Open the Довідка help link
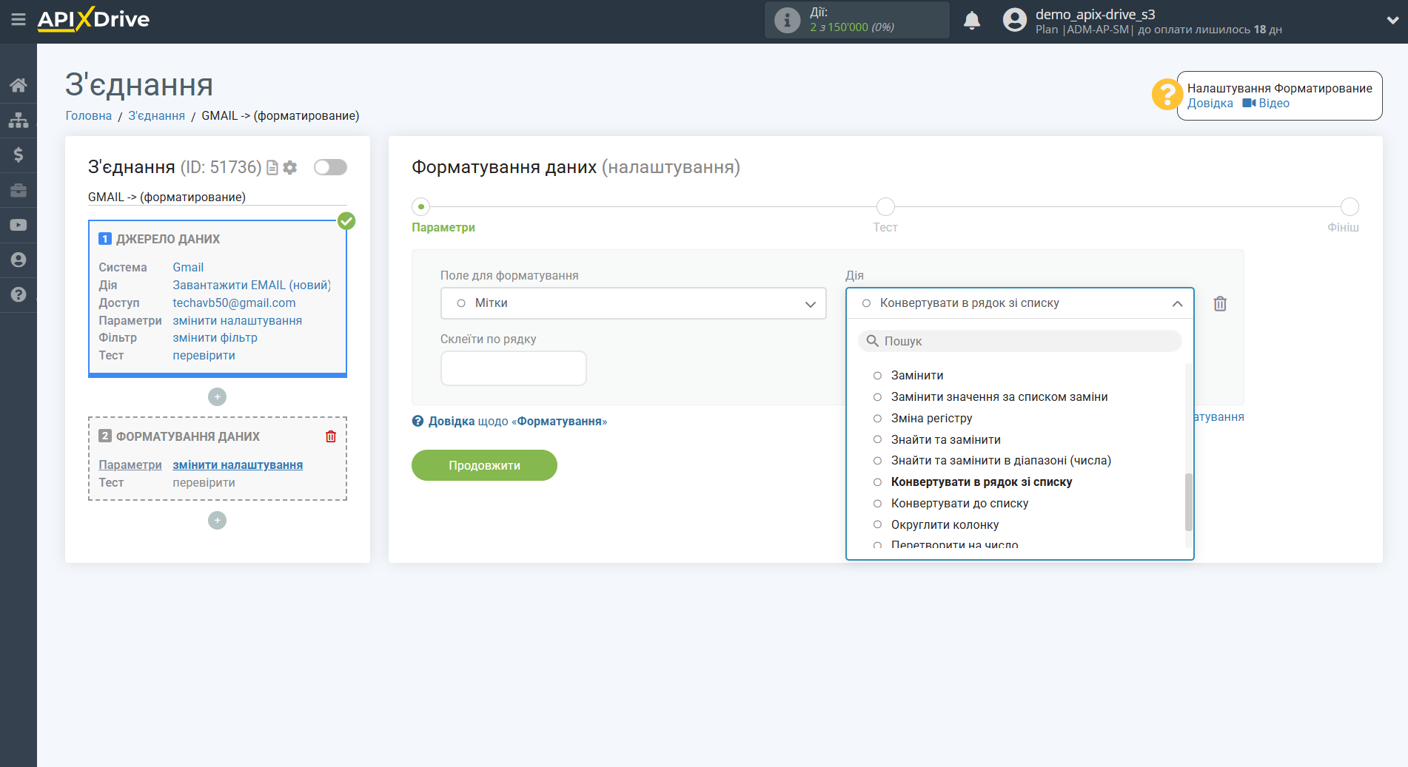Screen dimensions: 1408x767 coord(1210,104)
